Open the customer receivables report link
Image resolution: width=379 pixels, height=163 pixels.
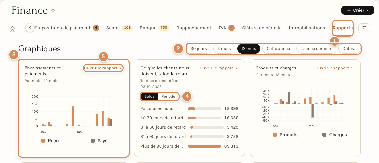[219, 68]
